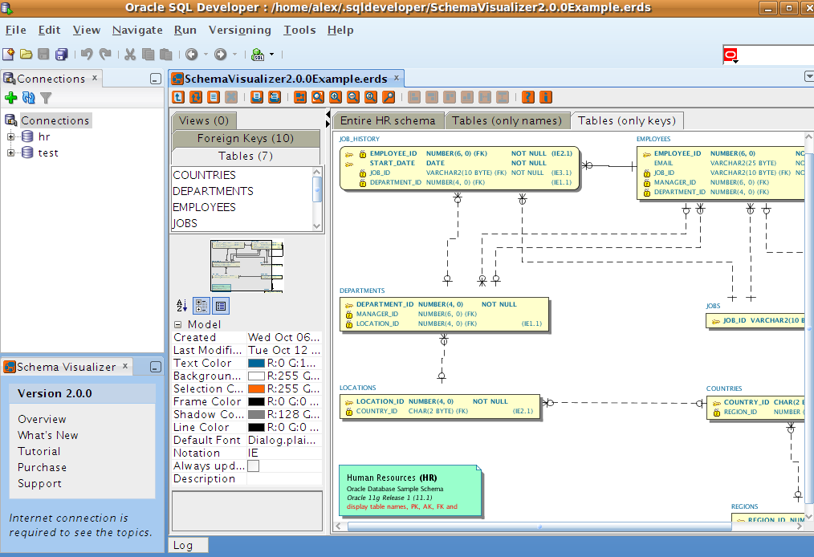Click the diagram overview thumbnail
This screenshot has width=814, height=557.
point(246,266)
